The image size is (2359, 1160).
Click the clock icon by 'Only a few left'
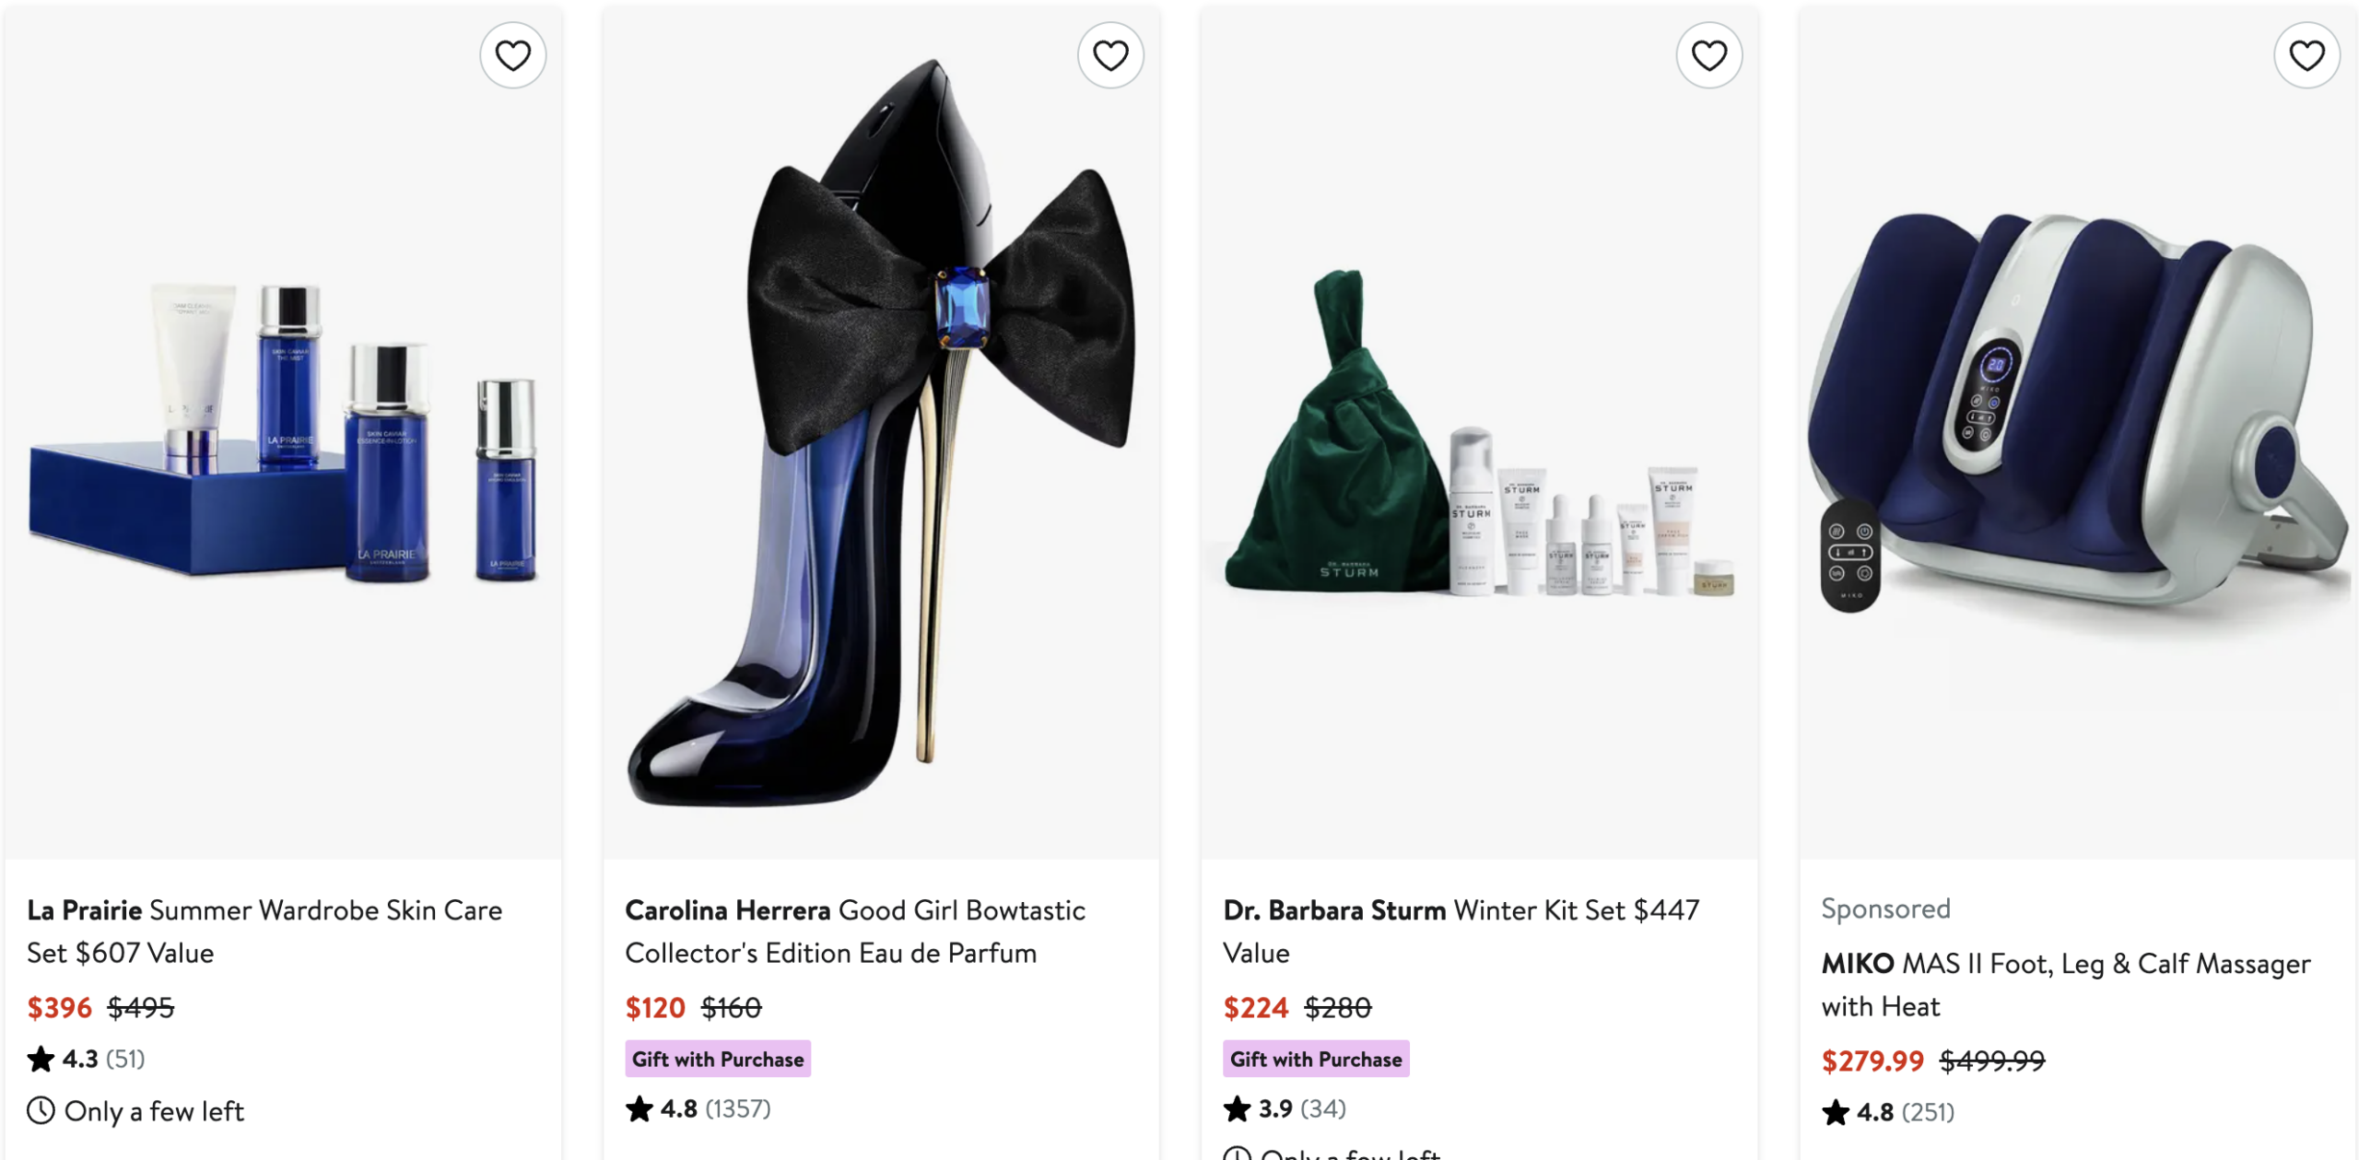coord(41,1110)
